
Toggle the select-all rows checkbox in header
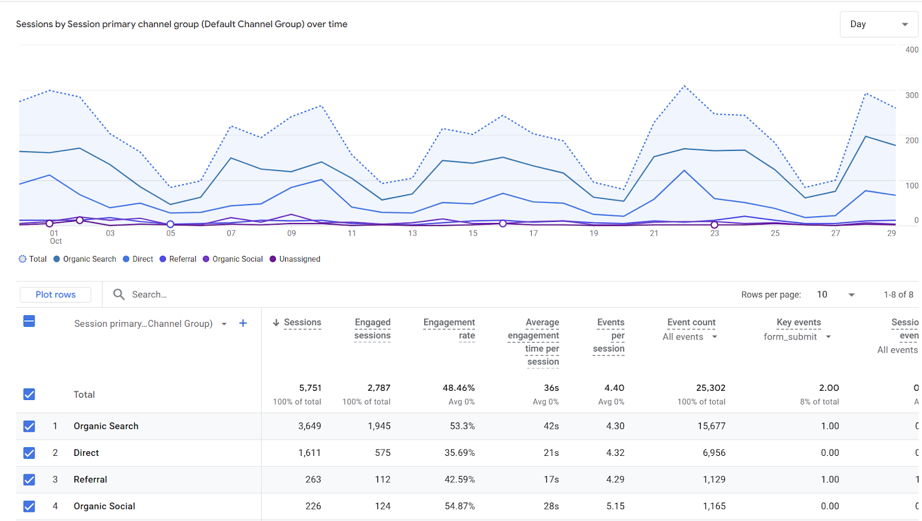(x=29, y=321)
